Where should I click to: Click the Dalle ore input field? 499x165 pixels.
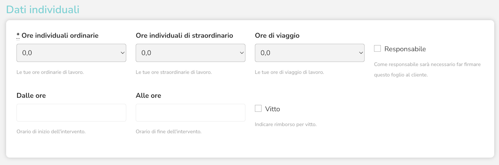(71, 112)
